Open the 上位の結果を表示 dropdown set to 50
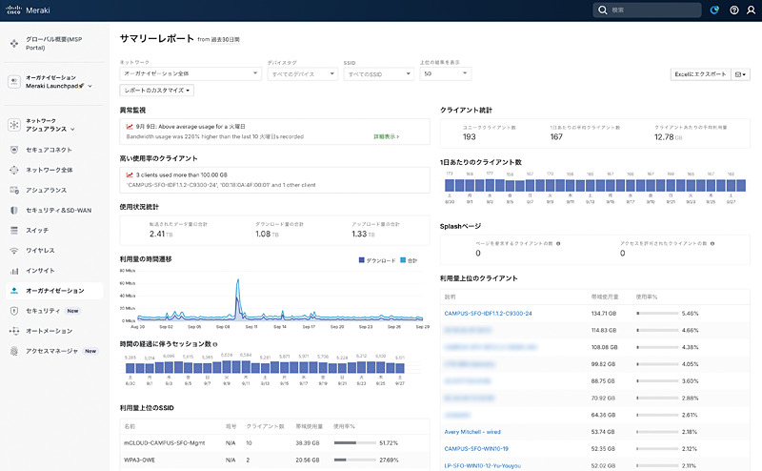The height and width of the screenshot is (471, 762). pyautogui.click(x=445, y=73)
